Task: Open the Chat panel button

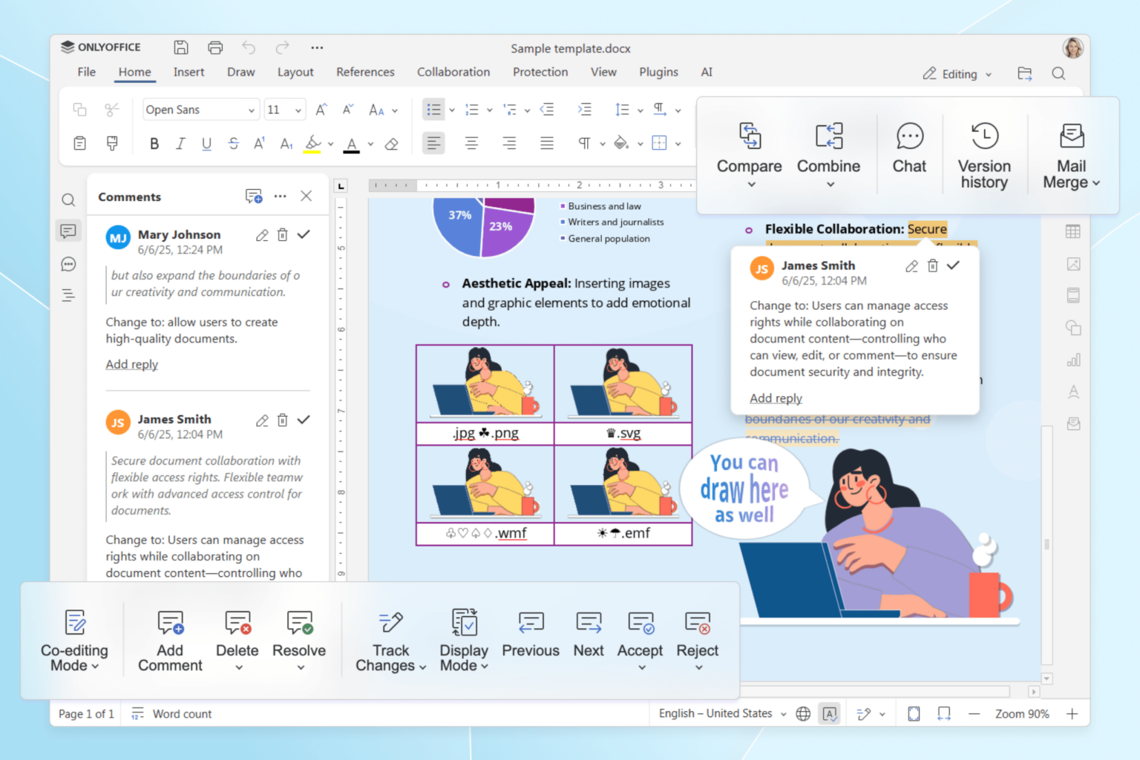Action: [x=909, y=148]
